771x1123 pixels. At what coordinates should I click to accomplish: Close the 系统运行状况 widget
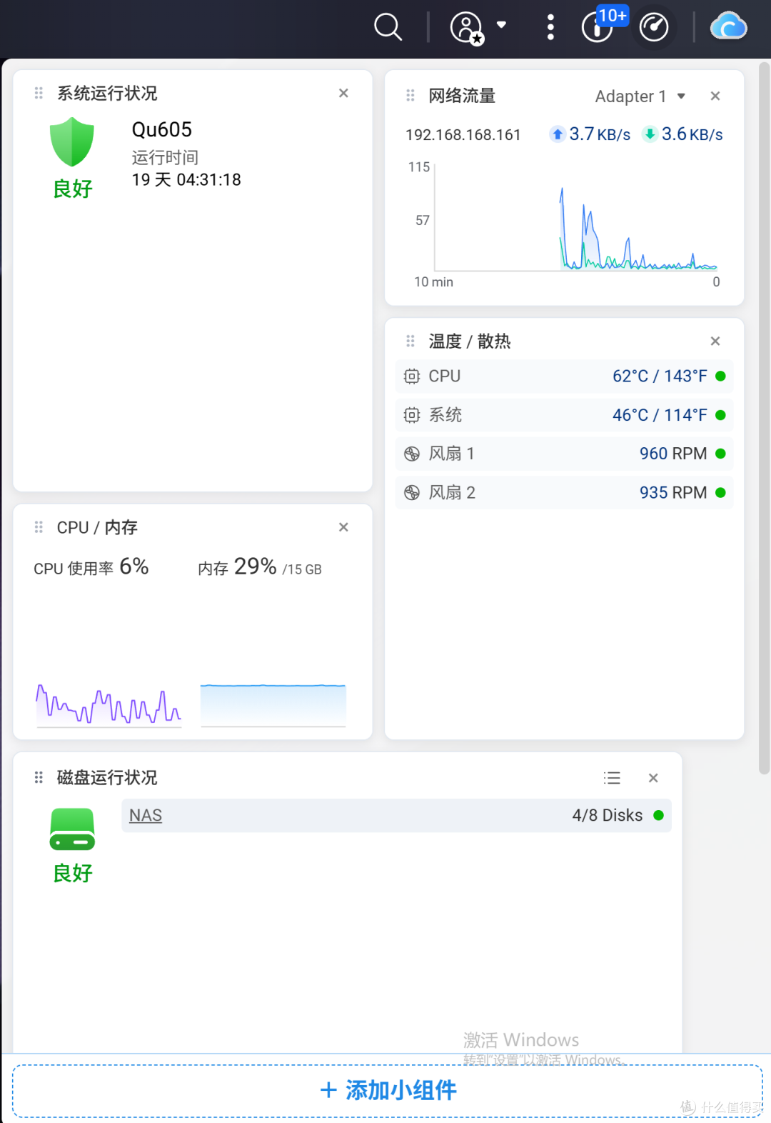(x=343, y=93)
